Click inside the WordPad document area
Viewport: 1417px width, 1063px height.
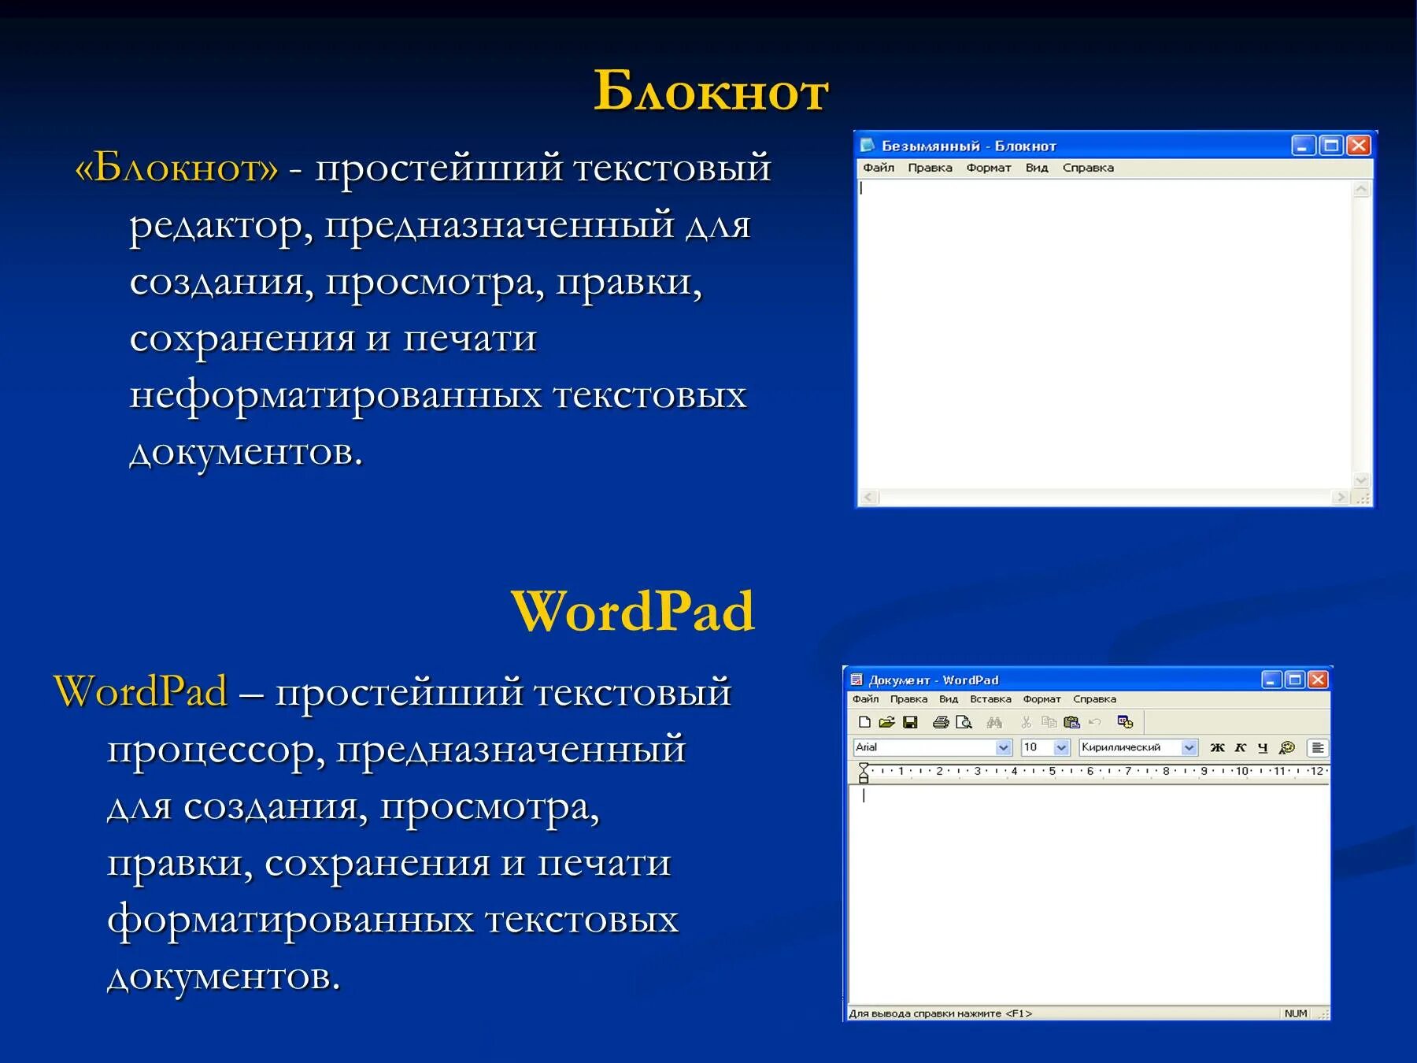pos(1090,895)
